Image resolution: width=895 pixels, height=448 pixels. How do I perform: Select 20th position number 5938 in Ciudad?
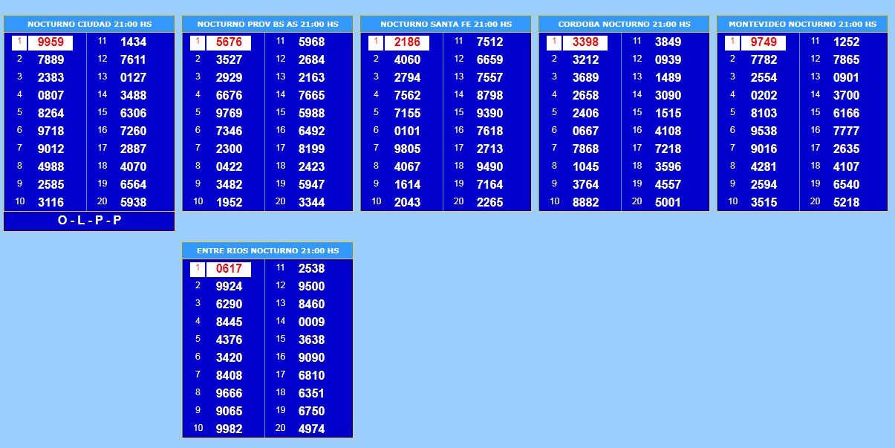[133, 202]
